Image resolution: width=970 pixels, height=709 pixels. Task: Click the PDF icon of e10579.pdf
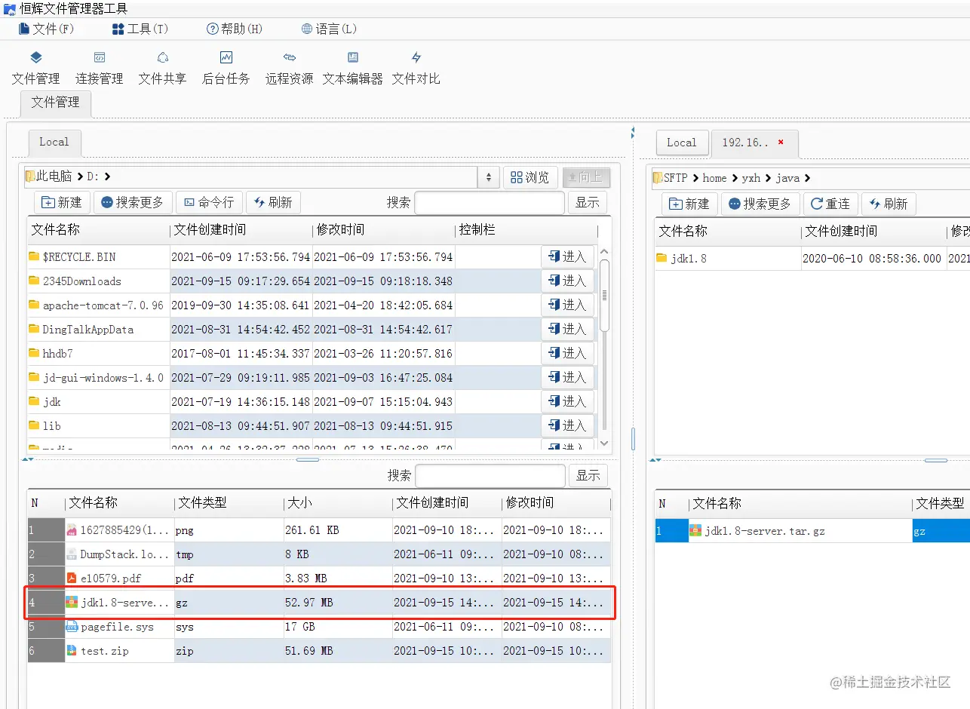coord(72,579)
